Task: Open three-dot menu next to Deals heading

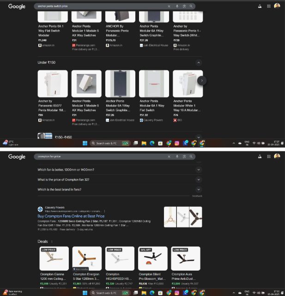Action: pos(52,241)
